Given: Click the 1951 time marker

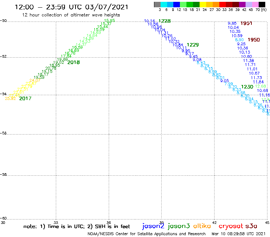Looking at the screenshot, I should 246,23.
